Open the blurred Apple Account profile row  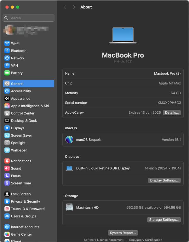26,30
